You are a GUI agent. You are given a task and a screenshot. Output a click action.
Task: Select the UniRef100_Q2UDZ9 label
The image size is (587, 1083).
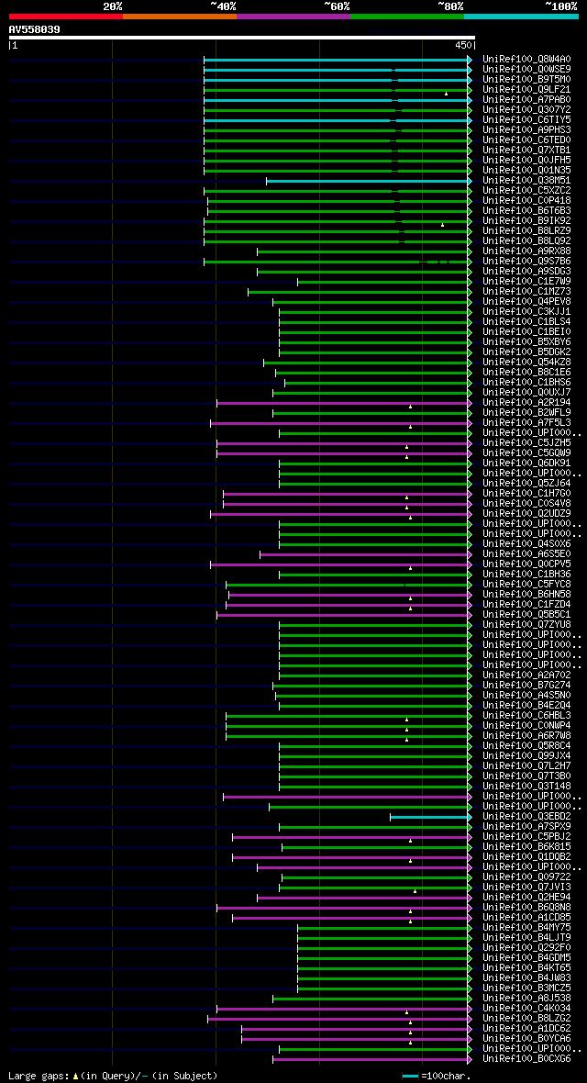[x=526, y=514]
